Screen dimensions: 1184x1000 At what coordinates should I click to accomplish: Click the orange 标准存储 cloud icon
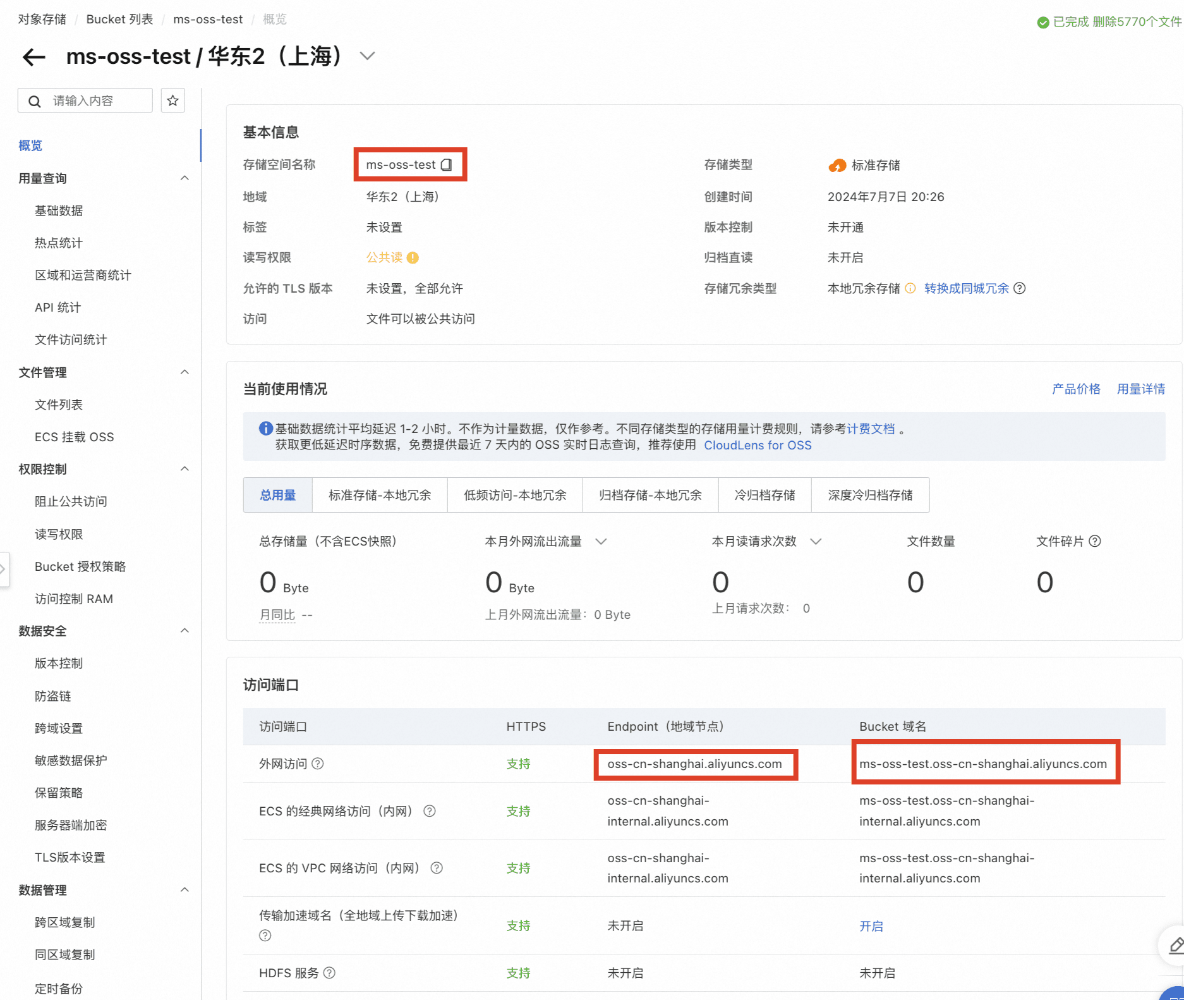coord(837,166)
